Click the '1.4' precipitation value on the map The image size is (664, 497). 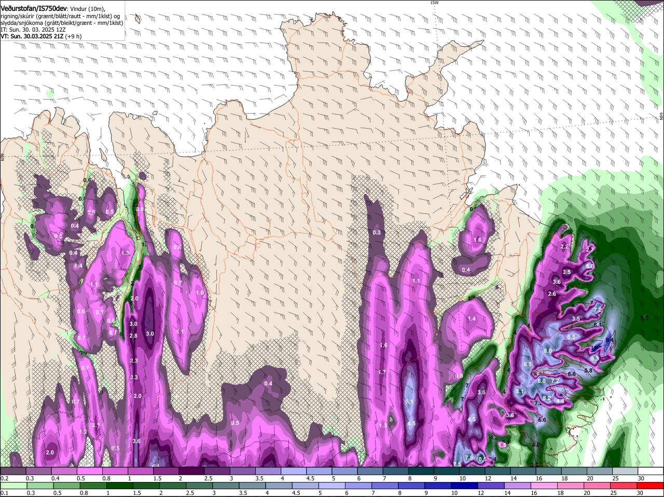[x=472, y=319]
